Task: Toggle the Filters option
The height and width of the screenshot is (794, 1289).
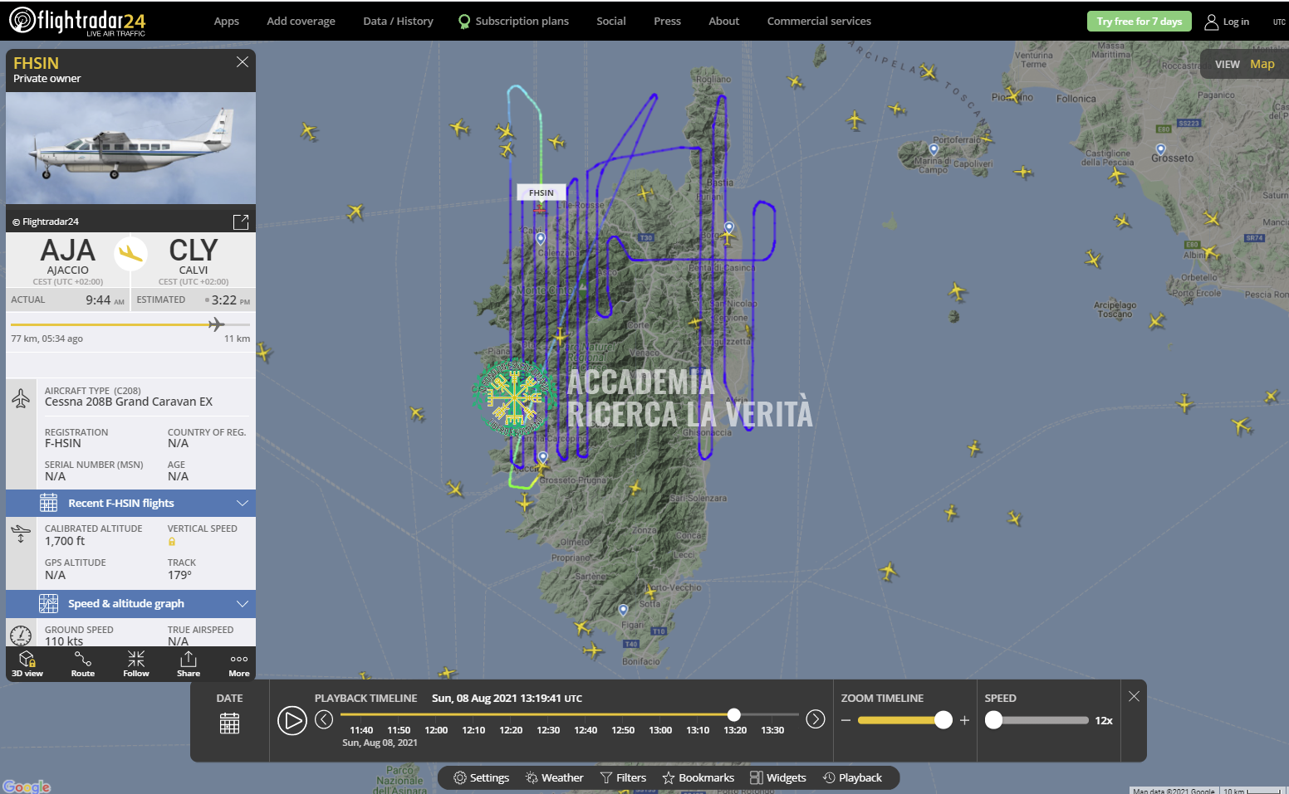Action: (x=623, y=777)
